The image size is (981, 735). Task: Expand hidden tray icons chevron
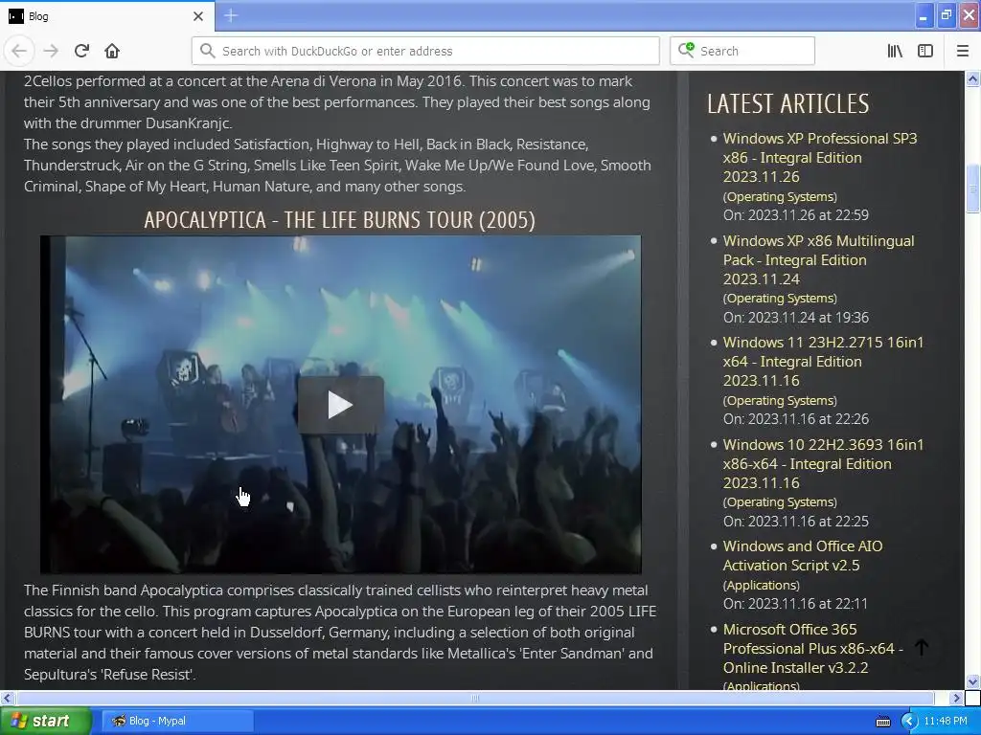pos(908,722)
